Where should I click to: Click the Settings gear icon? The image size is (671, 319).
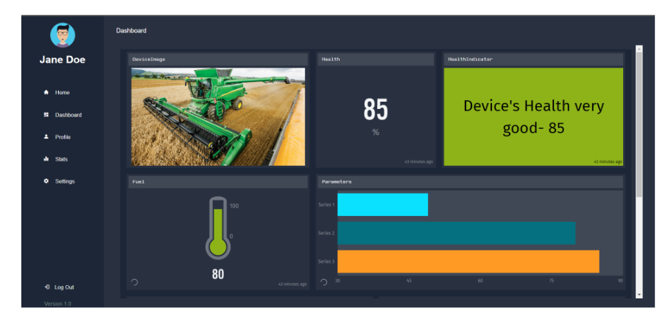46,181
